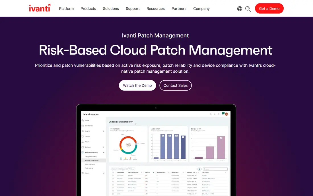Click the Admin icon in the Neurons sidebar

click(x=83, y=173)
